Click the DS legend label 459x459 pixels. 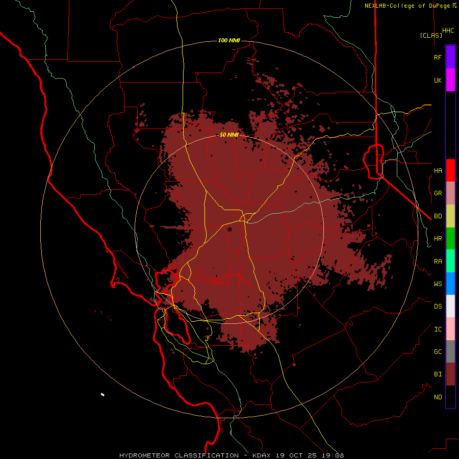(x=438, y=307)
